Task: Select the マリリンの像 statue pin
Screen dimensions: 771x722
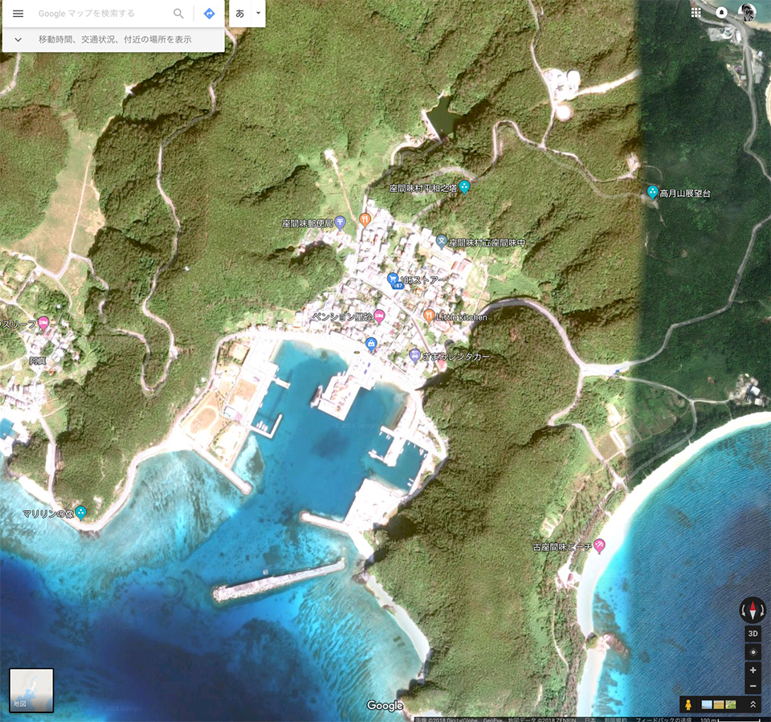Action: pyautogui.click(x=80, y=513)
